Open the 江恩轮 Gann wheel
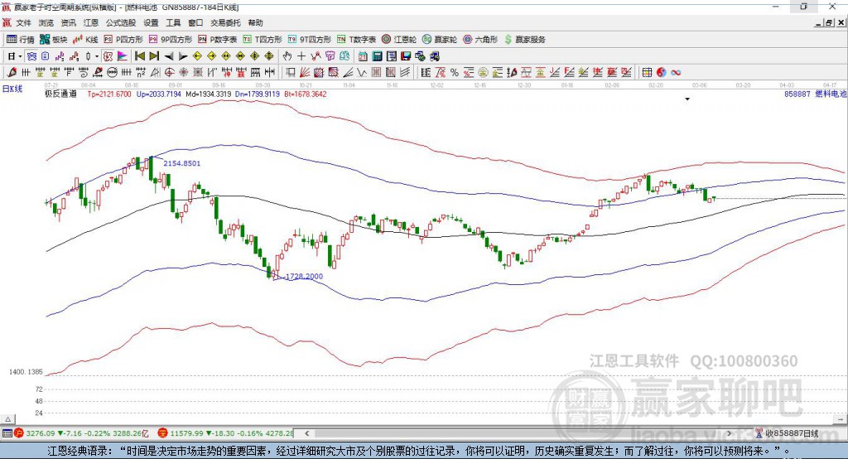 coord(399,40)
